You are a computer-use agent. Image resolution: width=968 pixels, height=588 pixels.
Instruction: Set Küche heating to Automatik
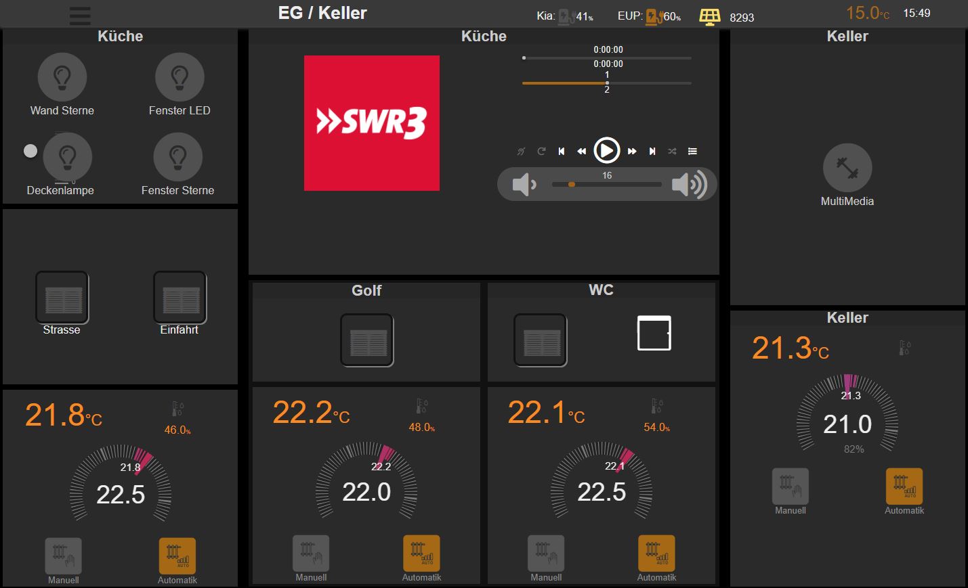[x=177, y=556]
